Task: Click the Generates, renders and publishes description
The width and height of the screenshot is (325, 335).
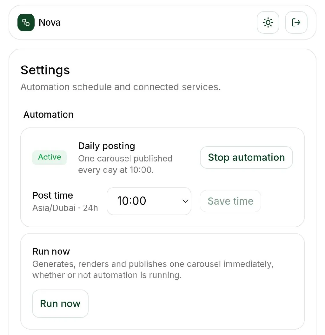Action: coord(153,270)
